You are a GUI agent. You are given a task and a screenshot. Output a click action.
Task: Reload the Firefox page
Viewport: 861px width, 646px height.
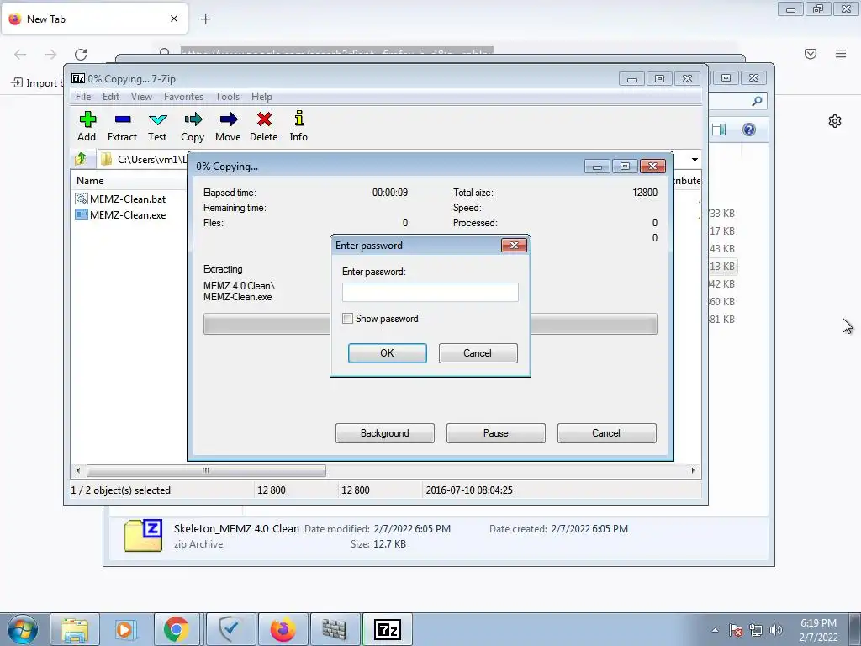[81, 54]
